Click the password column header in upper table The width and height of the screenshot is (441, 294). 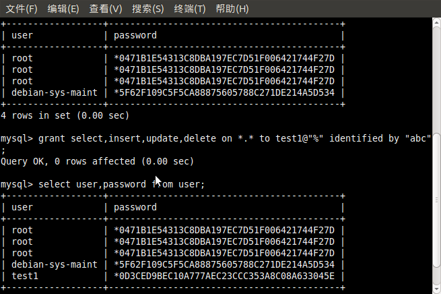coord(135,35)
